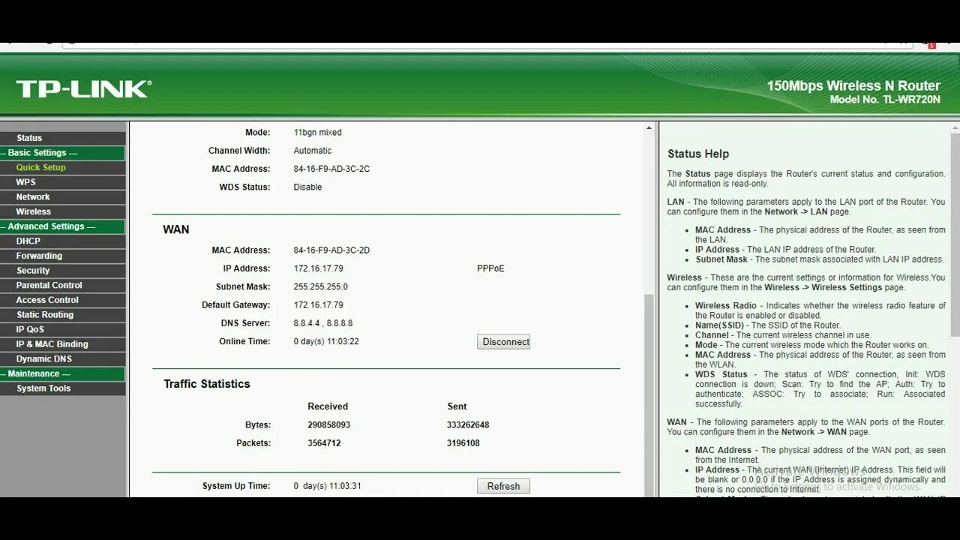Select DNS server value 8.8.4.4 , 8.8.8.8
Viewport: 960px width, 540px height.
click(x=322, y=323)
